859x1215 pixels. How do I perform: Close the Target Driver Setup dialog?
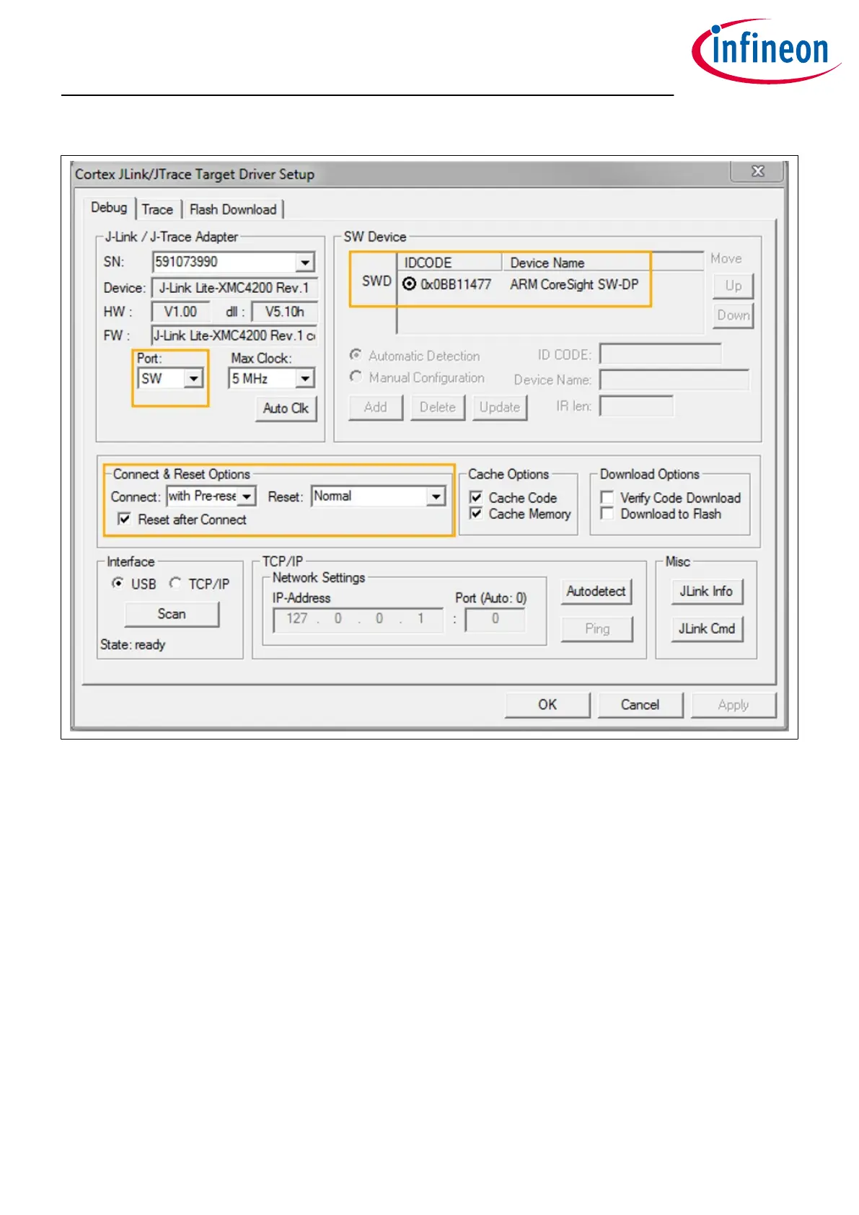[758, 171]
